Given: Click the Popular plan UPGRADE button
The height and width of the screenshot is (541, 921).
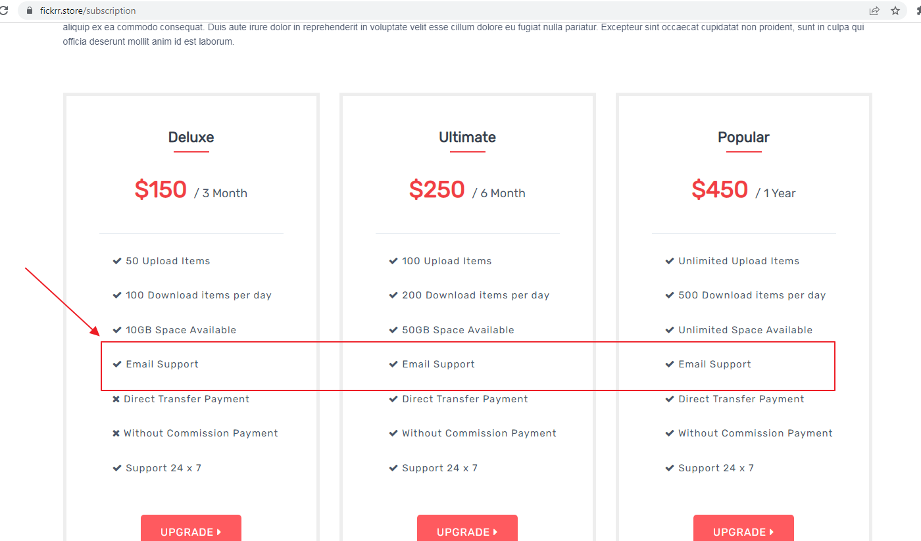Looking at the screenshot, I should (743, 528).
